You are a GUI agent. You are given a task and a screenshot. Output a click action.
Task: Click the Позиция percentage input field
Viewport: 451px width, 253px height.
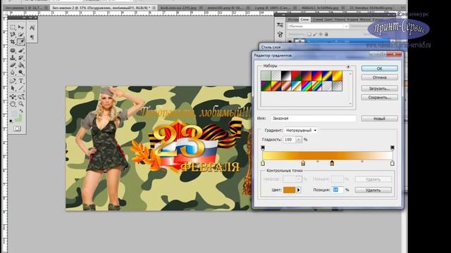tap(338, 190)
